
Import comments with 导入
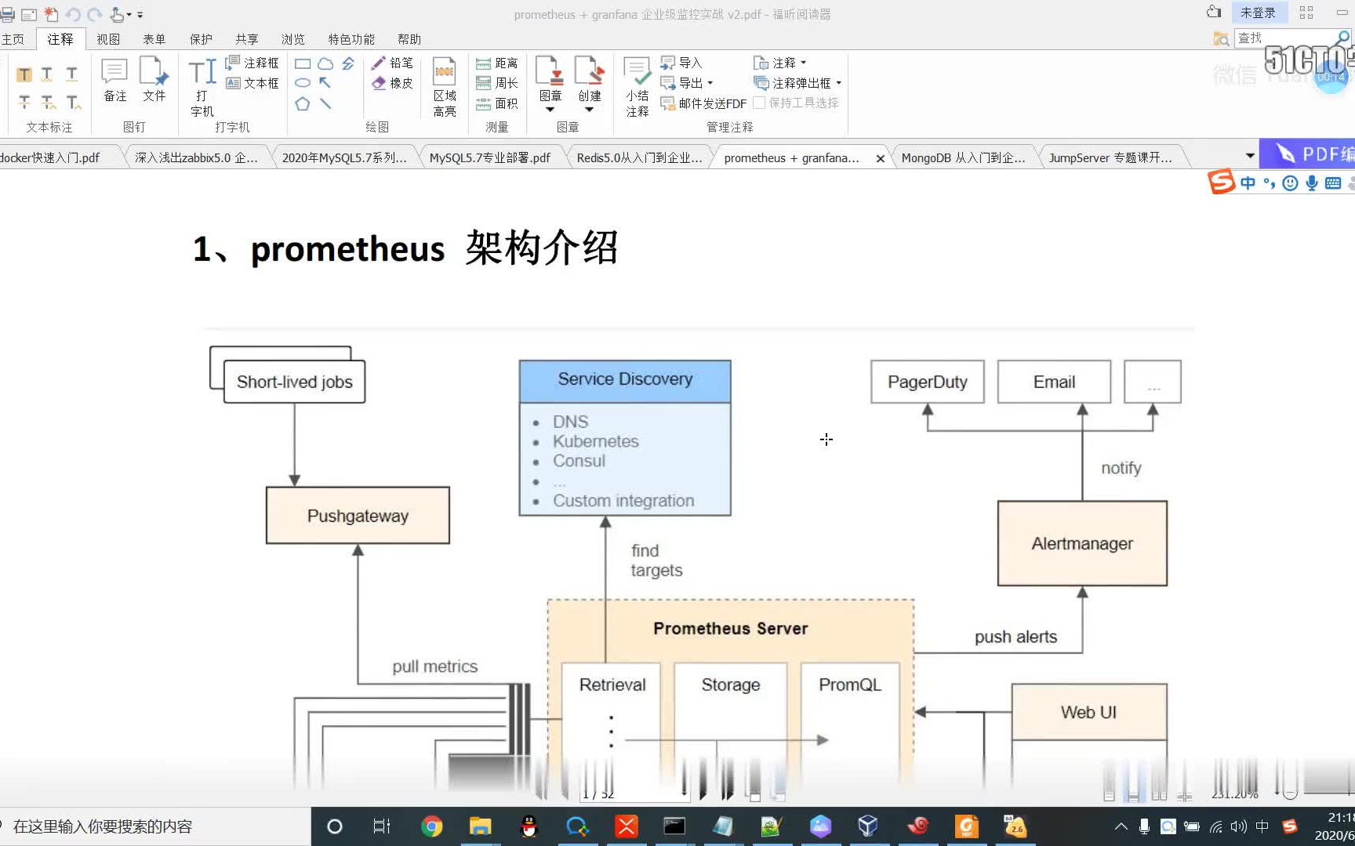coord(681,63)
